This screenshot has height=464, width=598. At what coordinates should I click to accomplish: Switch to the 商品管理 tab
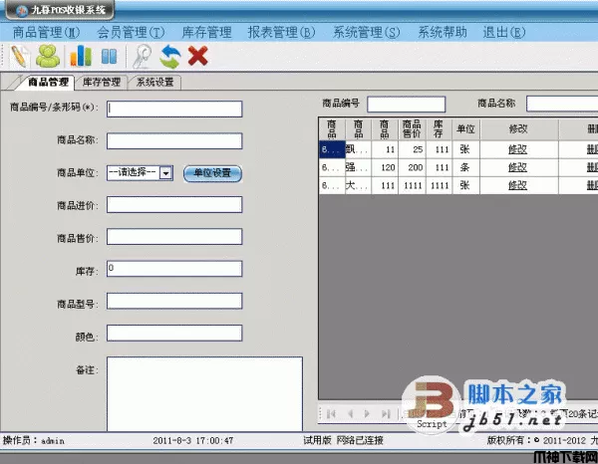pyautogui.click(x=49, y=82)
